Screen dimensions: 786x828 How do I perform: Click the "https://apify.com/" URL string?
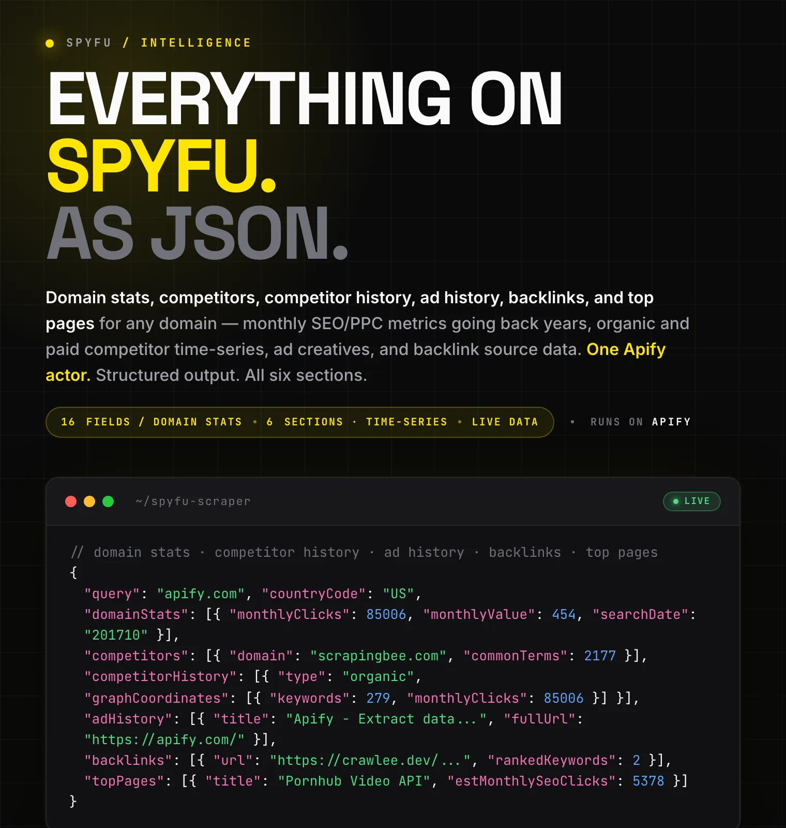pos(164,740)
